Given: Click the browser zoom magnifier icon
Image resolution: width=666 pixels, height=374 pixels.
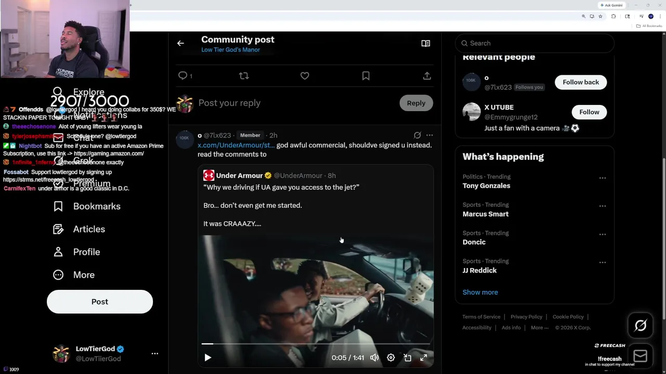Looking at the screenshot, I should pos(584,17).
